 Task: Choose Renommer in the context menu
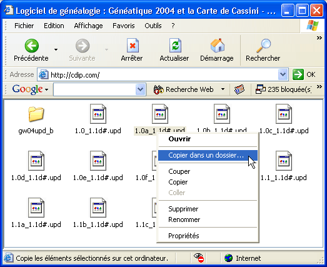[x=208, y=219]
